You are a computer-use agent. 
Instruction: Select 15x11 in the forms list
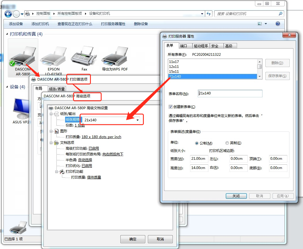[x=213, y=72]
